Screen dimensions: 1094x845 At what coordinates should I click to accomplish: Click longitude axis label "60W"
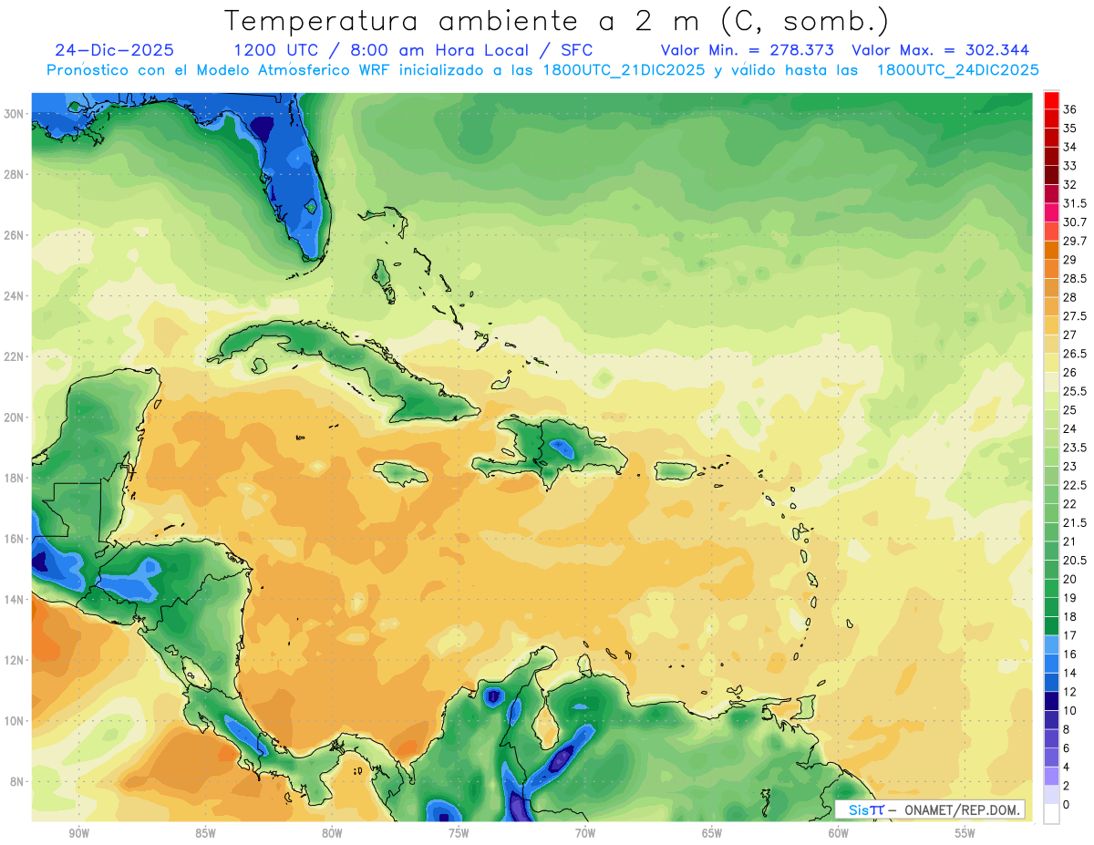click(x=839, y=834)
